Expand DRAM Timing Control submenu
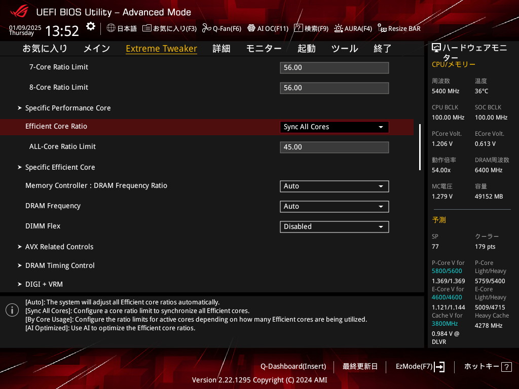This screenshot has width=519, height=389. (x=60, y=265)
